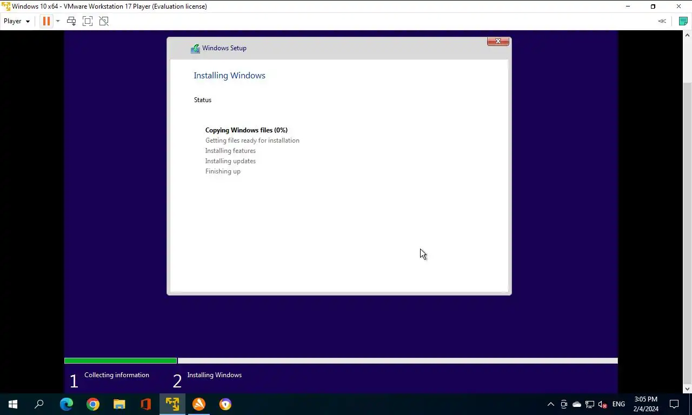The width and height of the screenshot is (692, 415).
Task: Switch input language via ENG indicator
Action: tap(618, 404)
